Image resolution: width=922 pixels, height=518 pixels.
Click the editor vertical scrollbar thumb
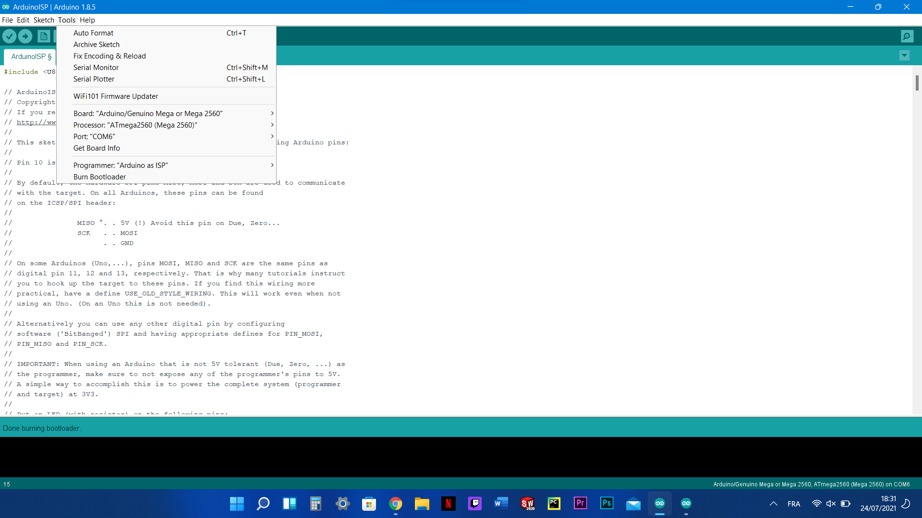(x=917, y=83)
